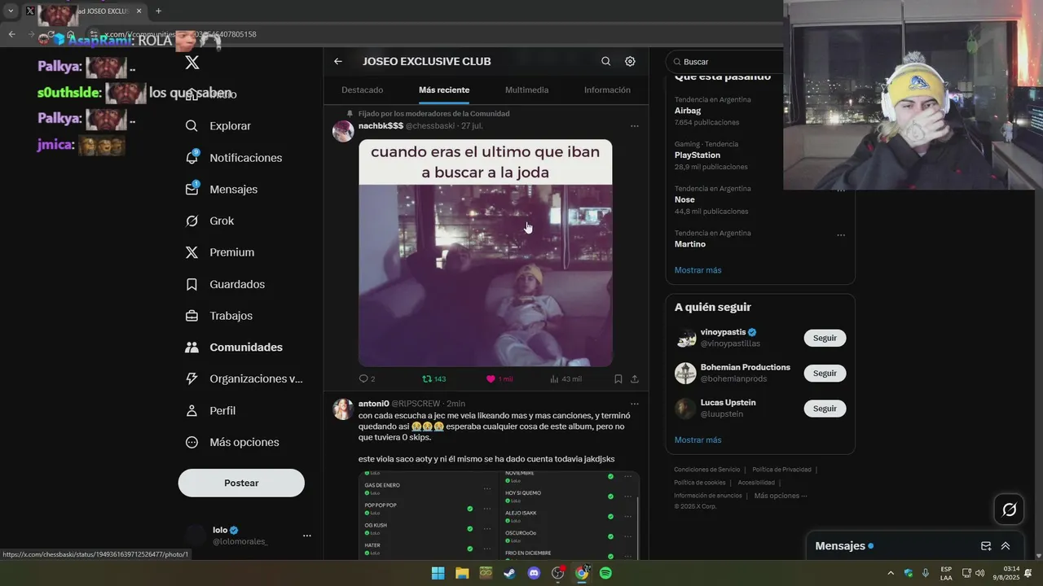Screen dimensions: 1043x586
Task: Go back with the community header arrow
Action: [338, 61]
